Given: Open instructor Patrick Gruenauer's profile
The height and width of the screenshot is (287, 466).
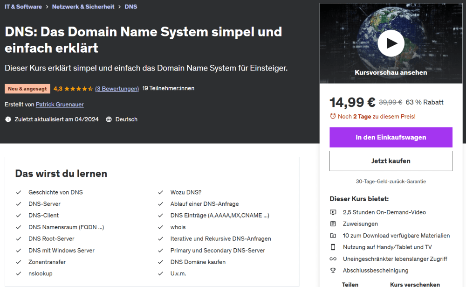Looking at the screenshot, I should coord(60,105).
